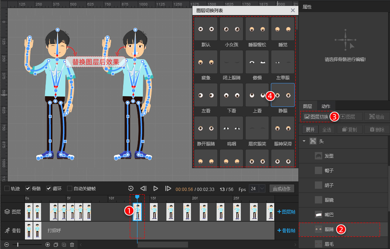This screenshot has height=249, width=390.
Task: Select the 眉毛 layer row
Action: click(x=343, y=244)
